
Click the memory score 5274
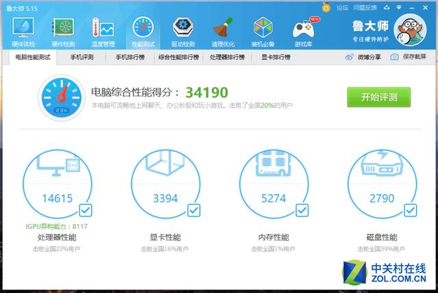[274, 199]
